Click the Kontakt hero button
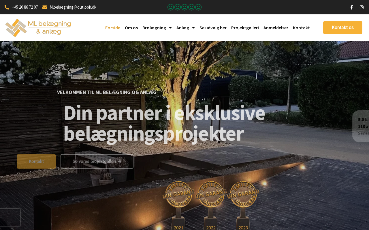This screenshot has width=369, height=230. pyautogui.click(x=36, y=161)
